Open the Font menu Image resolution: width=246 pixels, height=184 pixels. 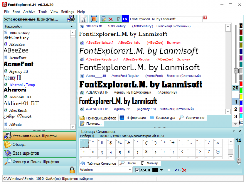click(16, 12)
